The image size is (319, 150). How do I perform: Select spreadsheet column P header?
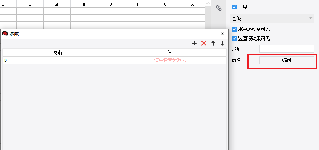coord(138,4)
